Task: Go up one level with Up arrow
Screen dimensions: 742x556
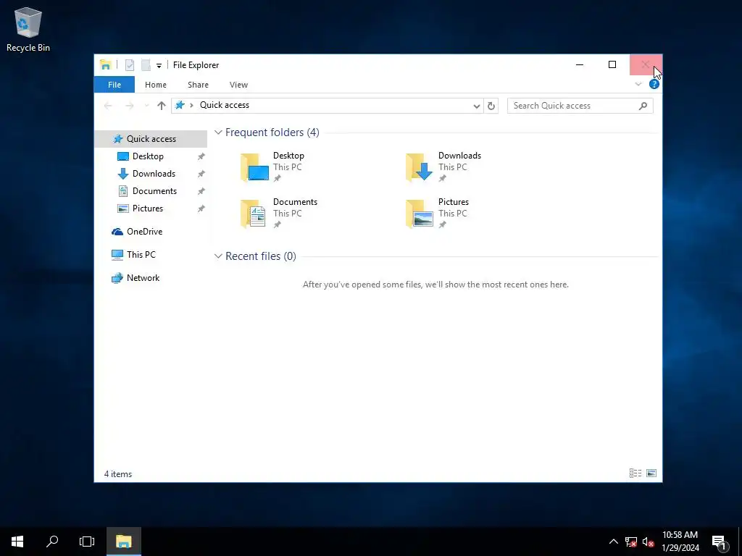Action: coord(162,106)
